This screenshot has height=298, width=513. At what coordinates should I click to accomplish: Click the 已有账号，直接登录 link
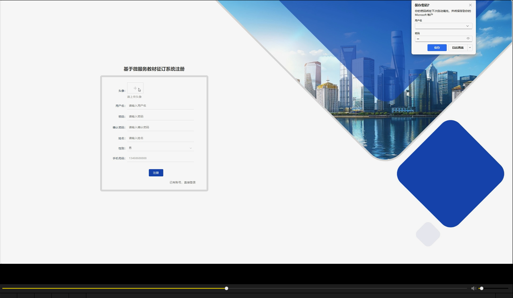pos(183,182)
